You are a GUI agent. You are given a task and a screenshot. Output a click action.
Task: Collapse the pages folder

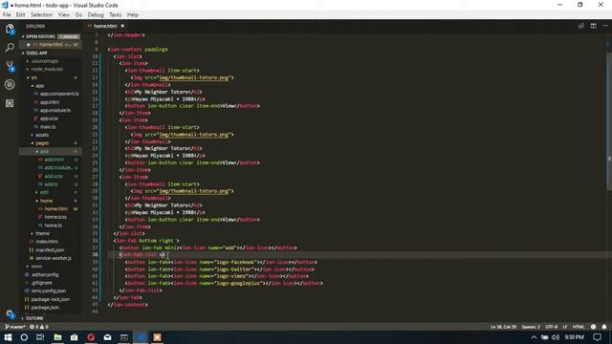click(42, 143)
